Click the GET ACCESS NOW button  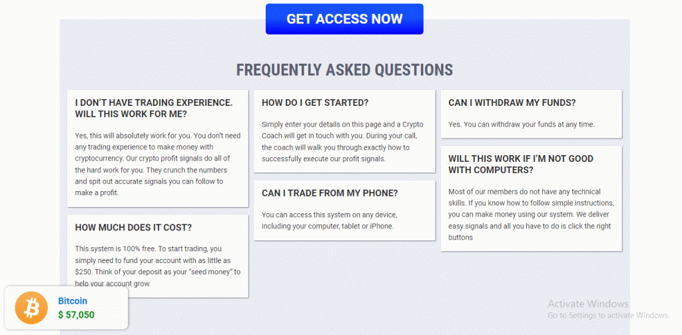(x=344, y=19)
